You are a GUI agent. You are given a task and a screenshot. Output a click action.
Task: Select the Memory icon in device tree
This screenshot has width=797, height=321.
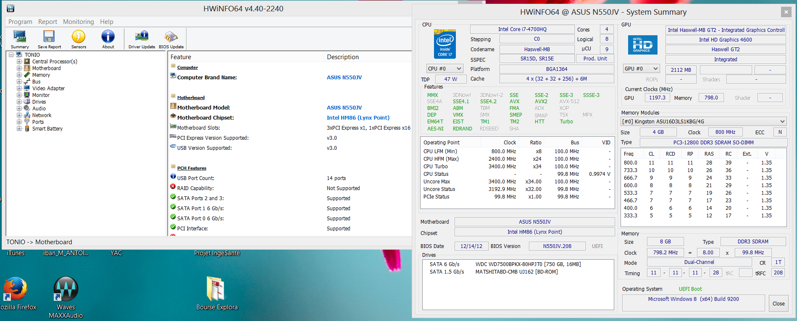coord(27,75)
